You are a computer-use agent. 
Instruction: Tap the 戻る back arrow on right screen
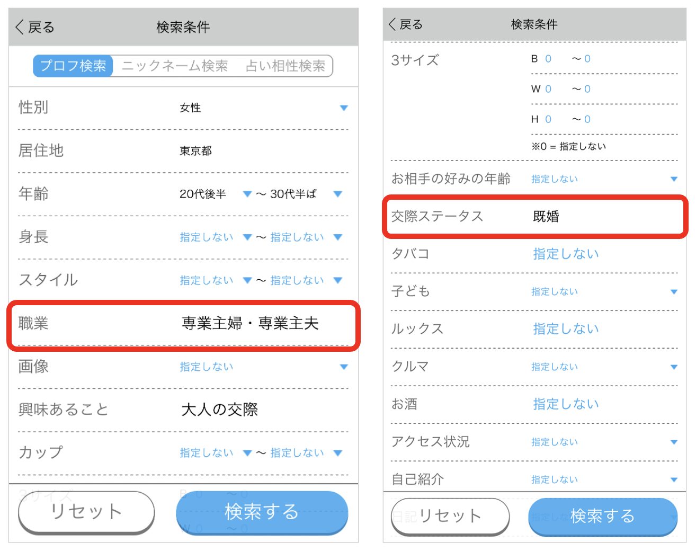click(393, 24)
